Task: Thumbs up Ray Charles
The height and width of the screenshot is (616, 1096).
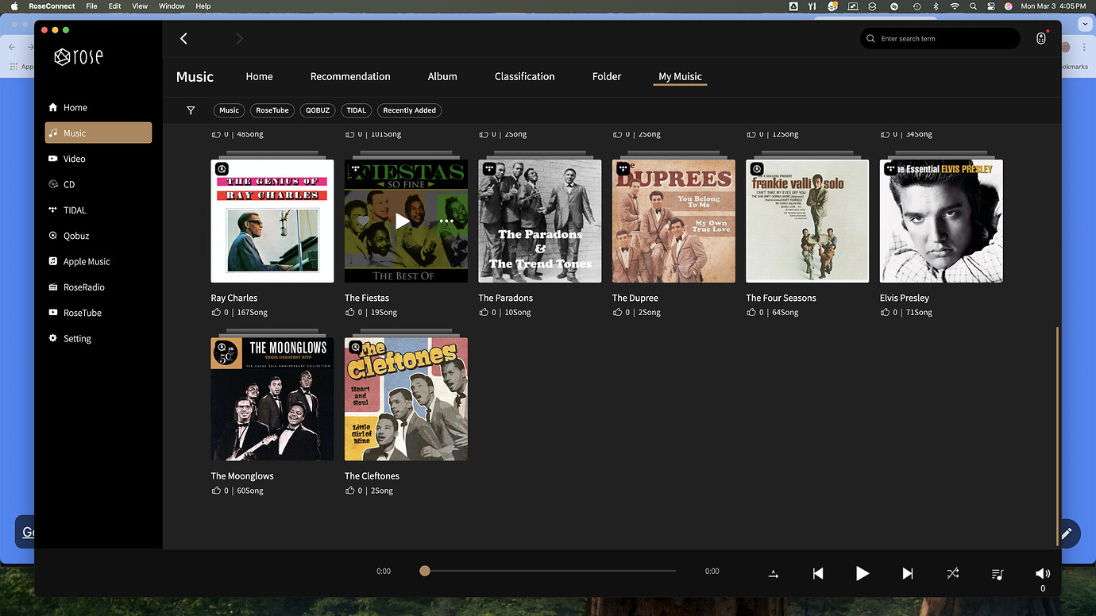Action: coord(215,312)
